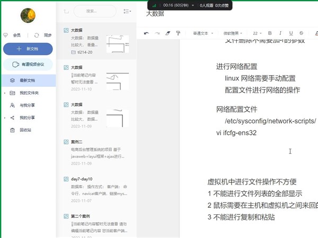Toggle strikethrough formatting

(302, 33)
